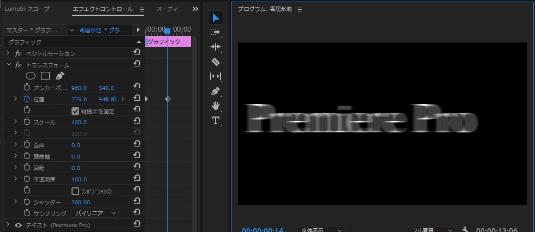Image resolution: width=535 pixels, height=232 pixels.
Task: Reset the シャッター角度 parameter
Action: (x=137, y=201)
